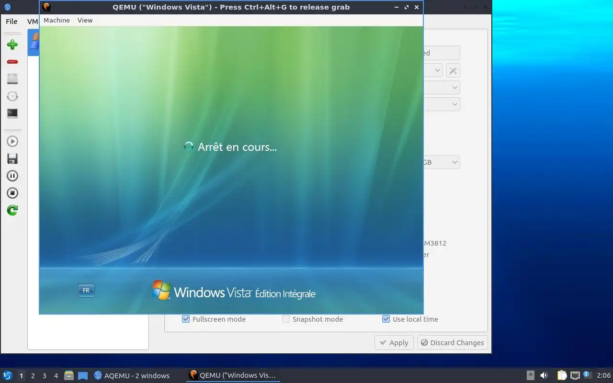Open the GB memory size dropdown
Viewport: 613px width, 383px height.
click(442, 162)
